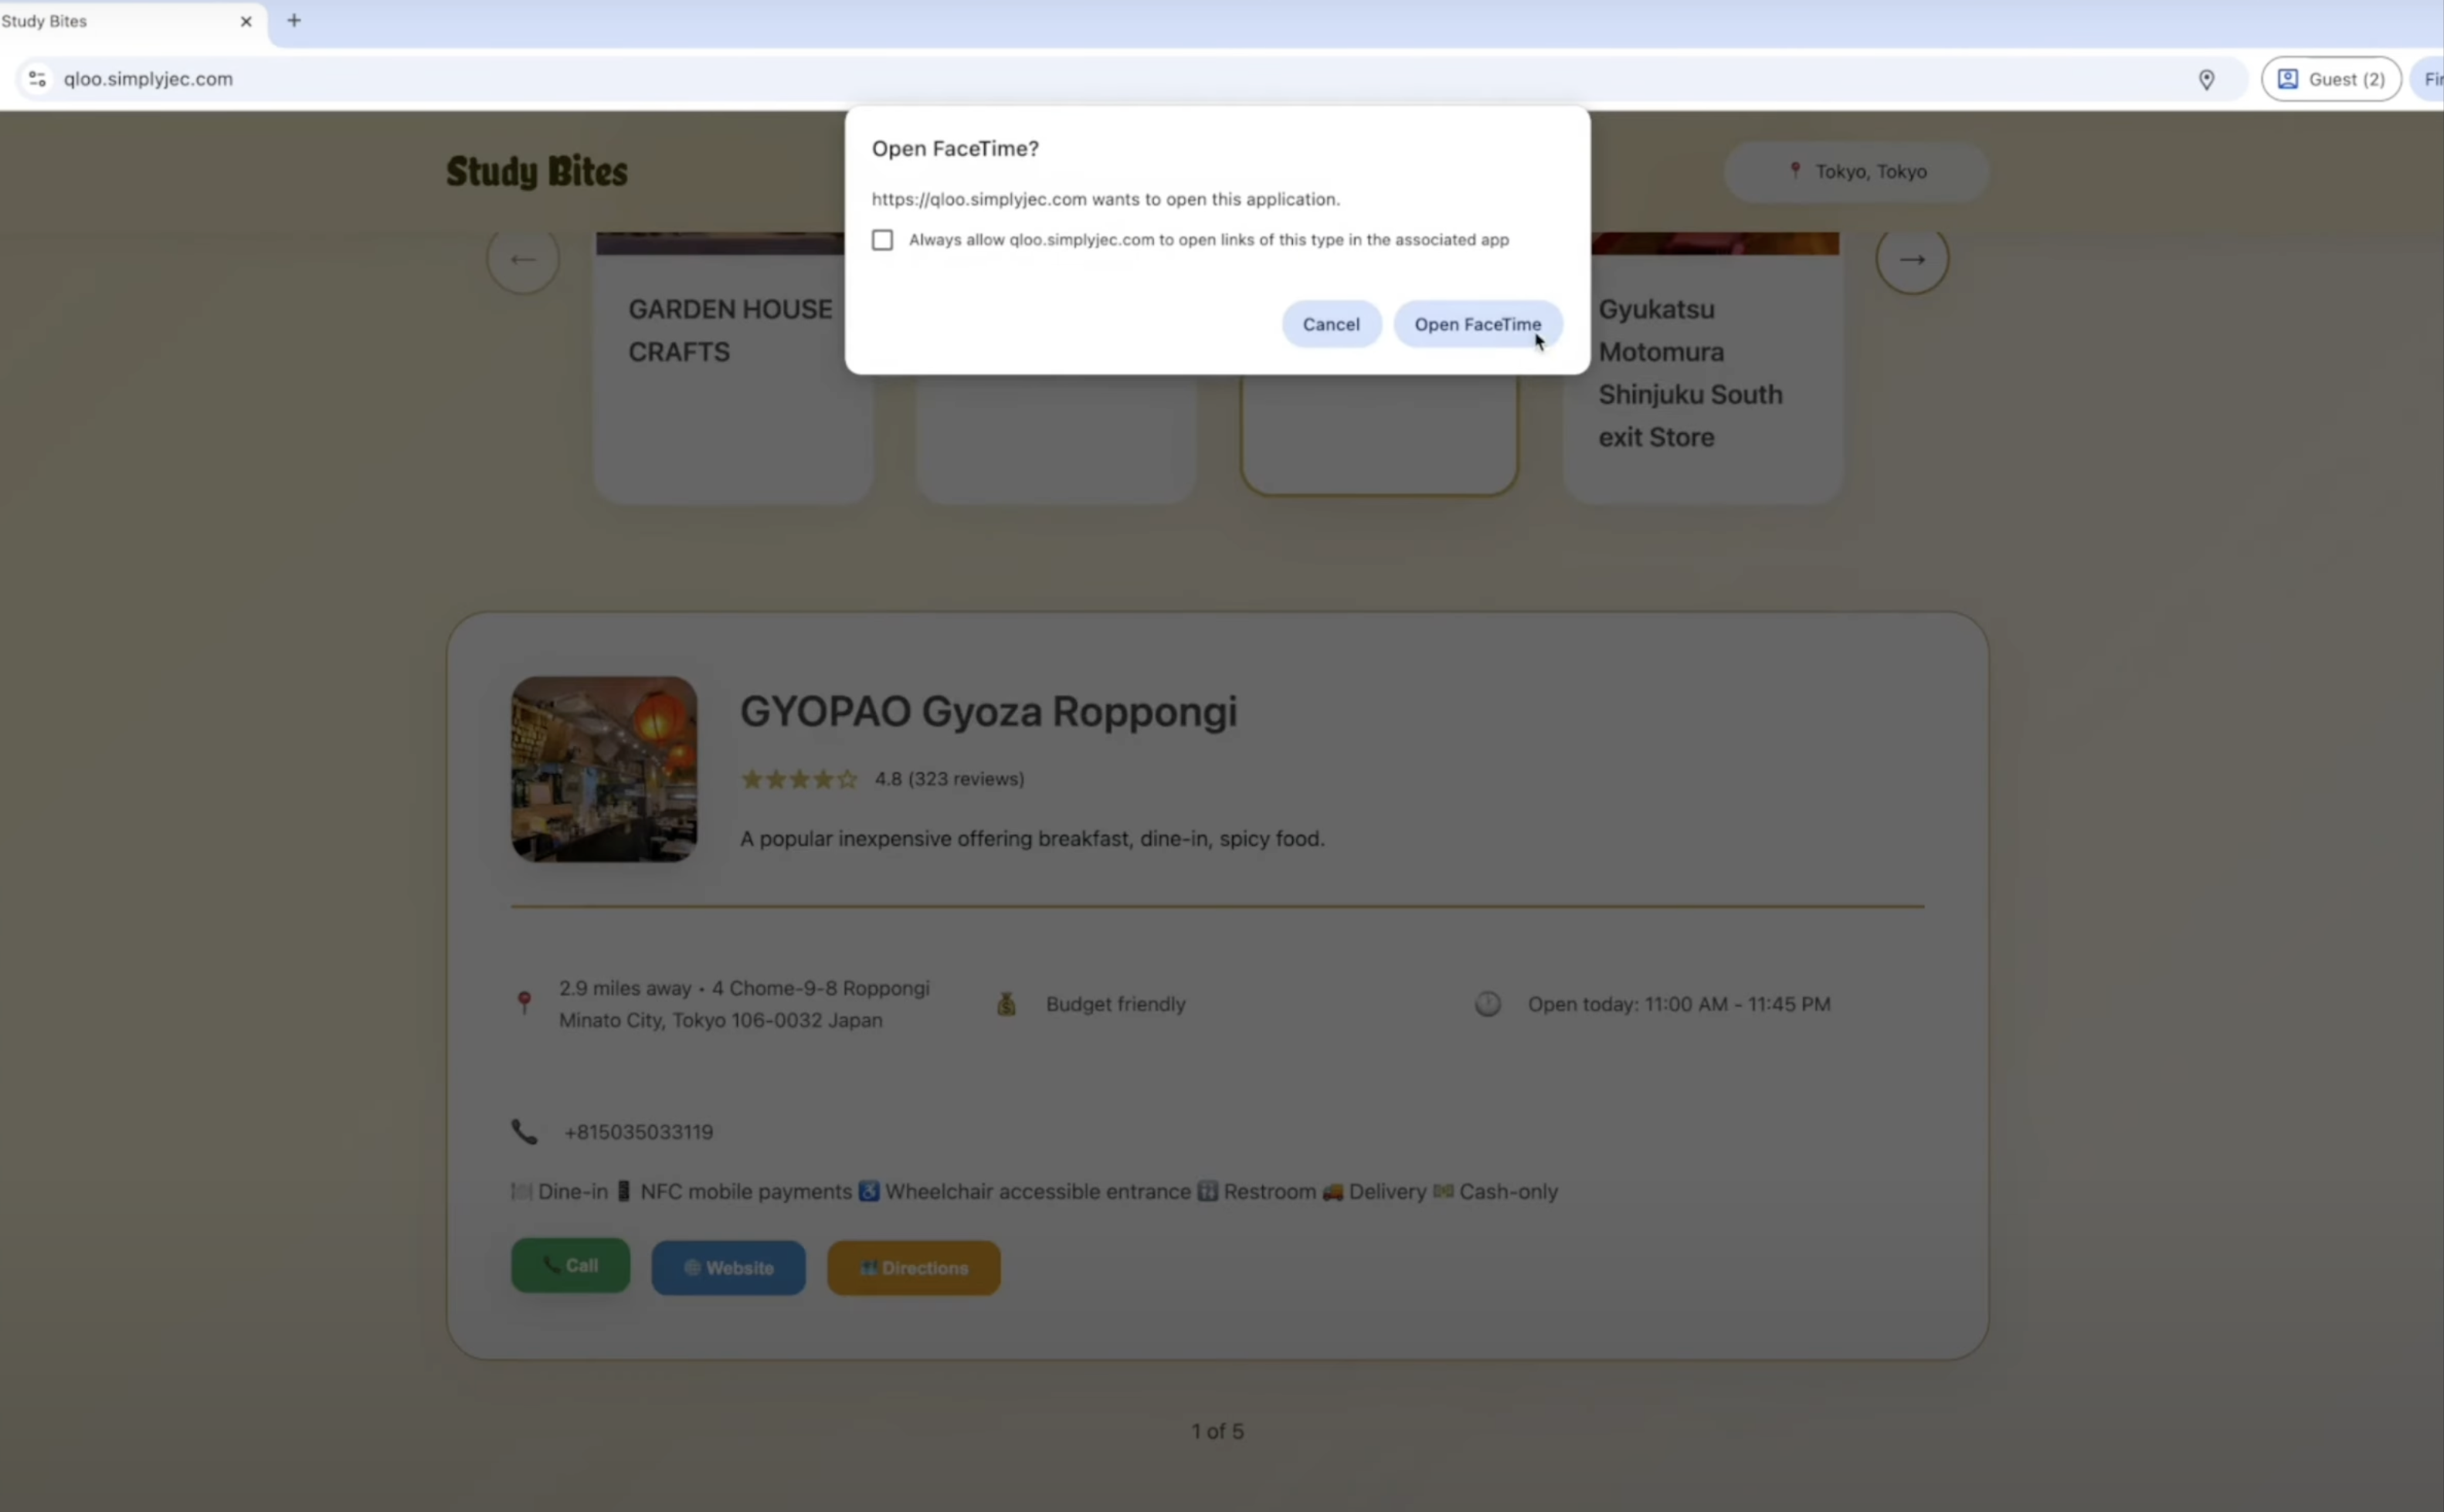
Task: Click the location pin icon in address bar
Action: click(x=2206, y=79)
